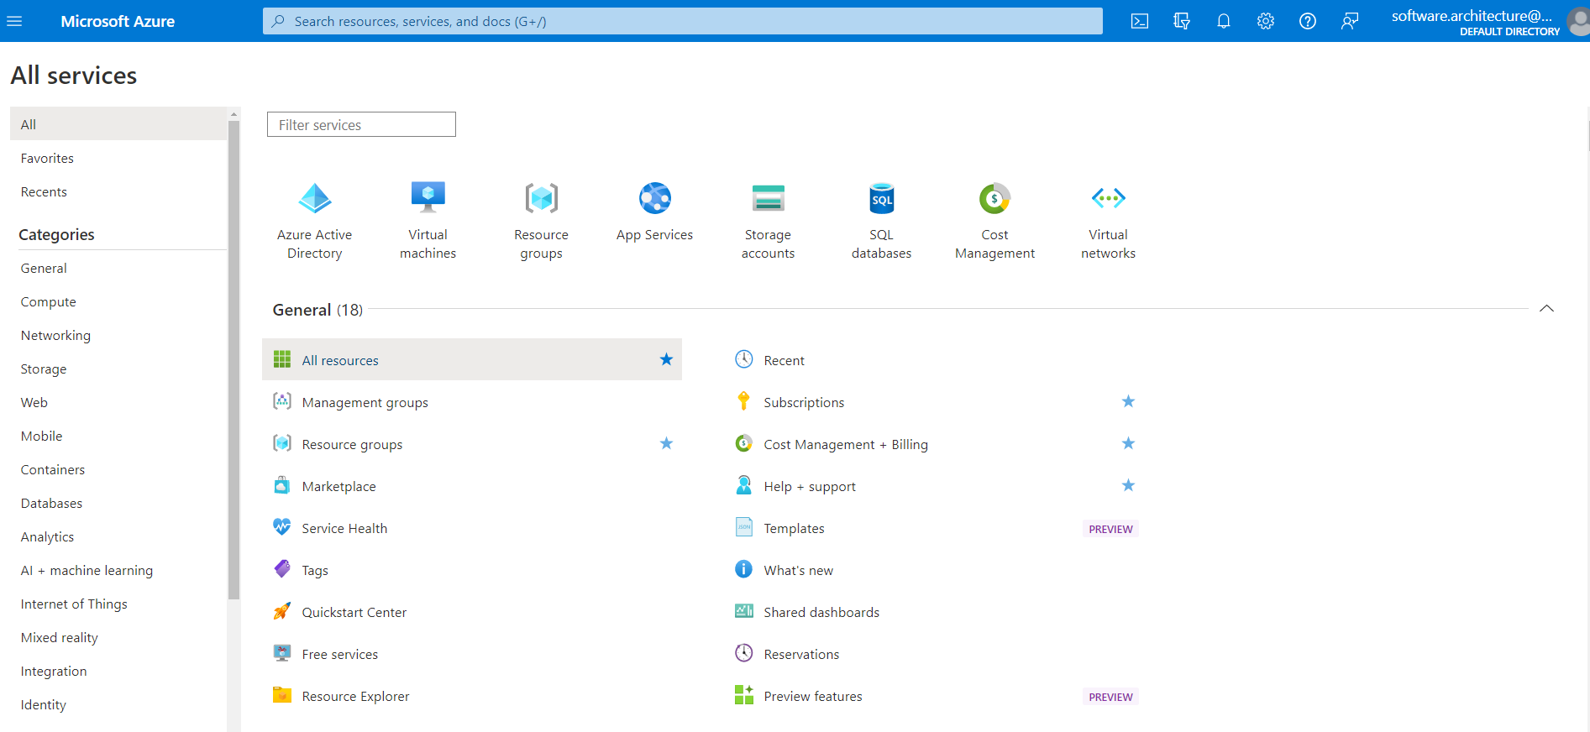The width and height of the screenshot is (1590, 732).
Task: Open the Virtual networks shortcut icon
Action: (x=1108, y=199)
